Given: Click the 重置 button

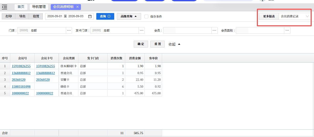Looking at the screenshot, I should [x=158, y=44].
